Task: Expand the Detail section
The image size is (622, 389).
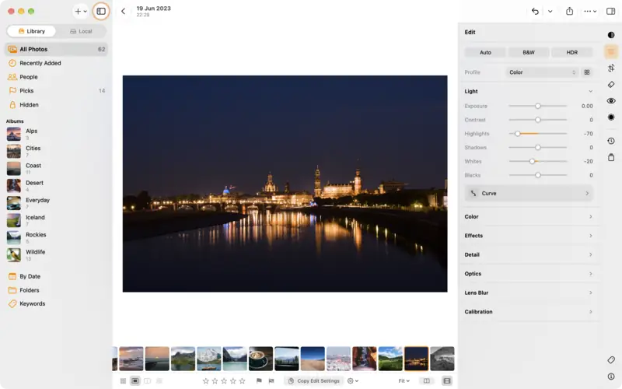Action: pyautogui.click(x=529, y=255)
